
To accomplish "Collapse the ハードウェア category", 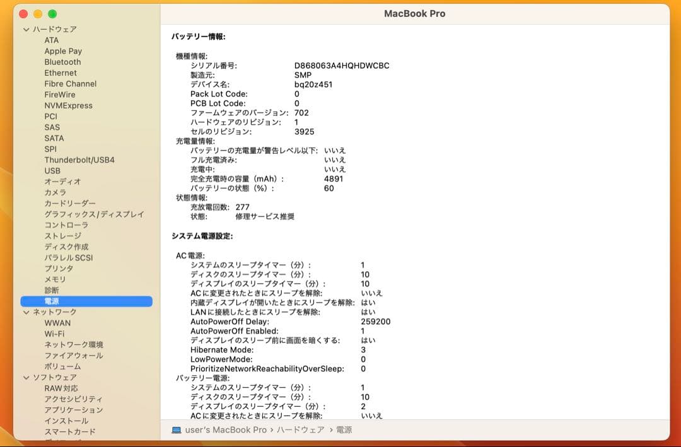I will point(26,29).
